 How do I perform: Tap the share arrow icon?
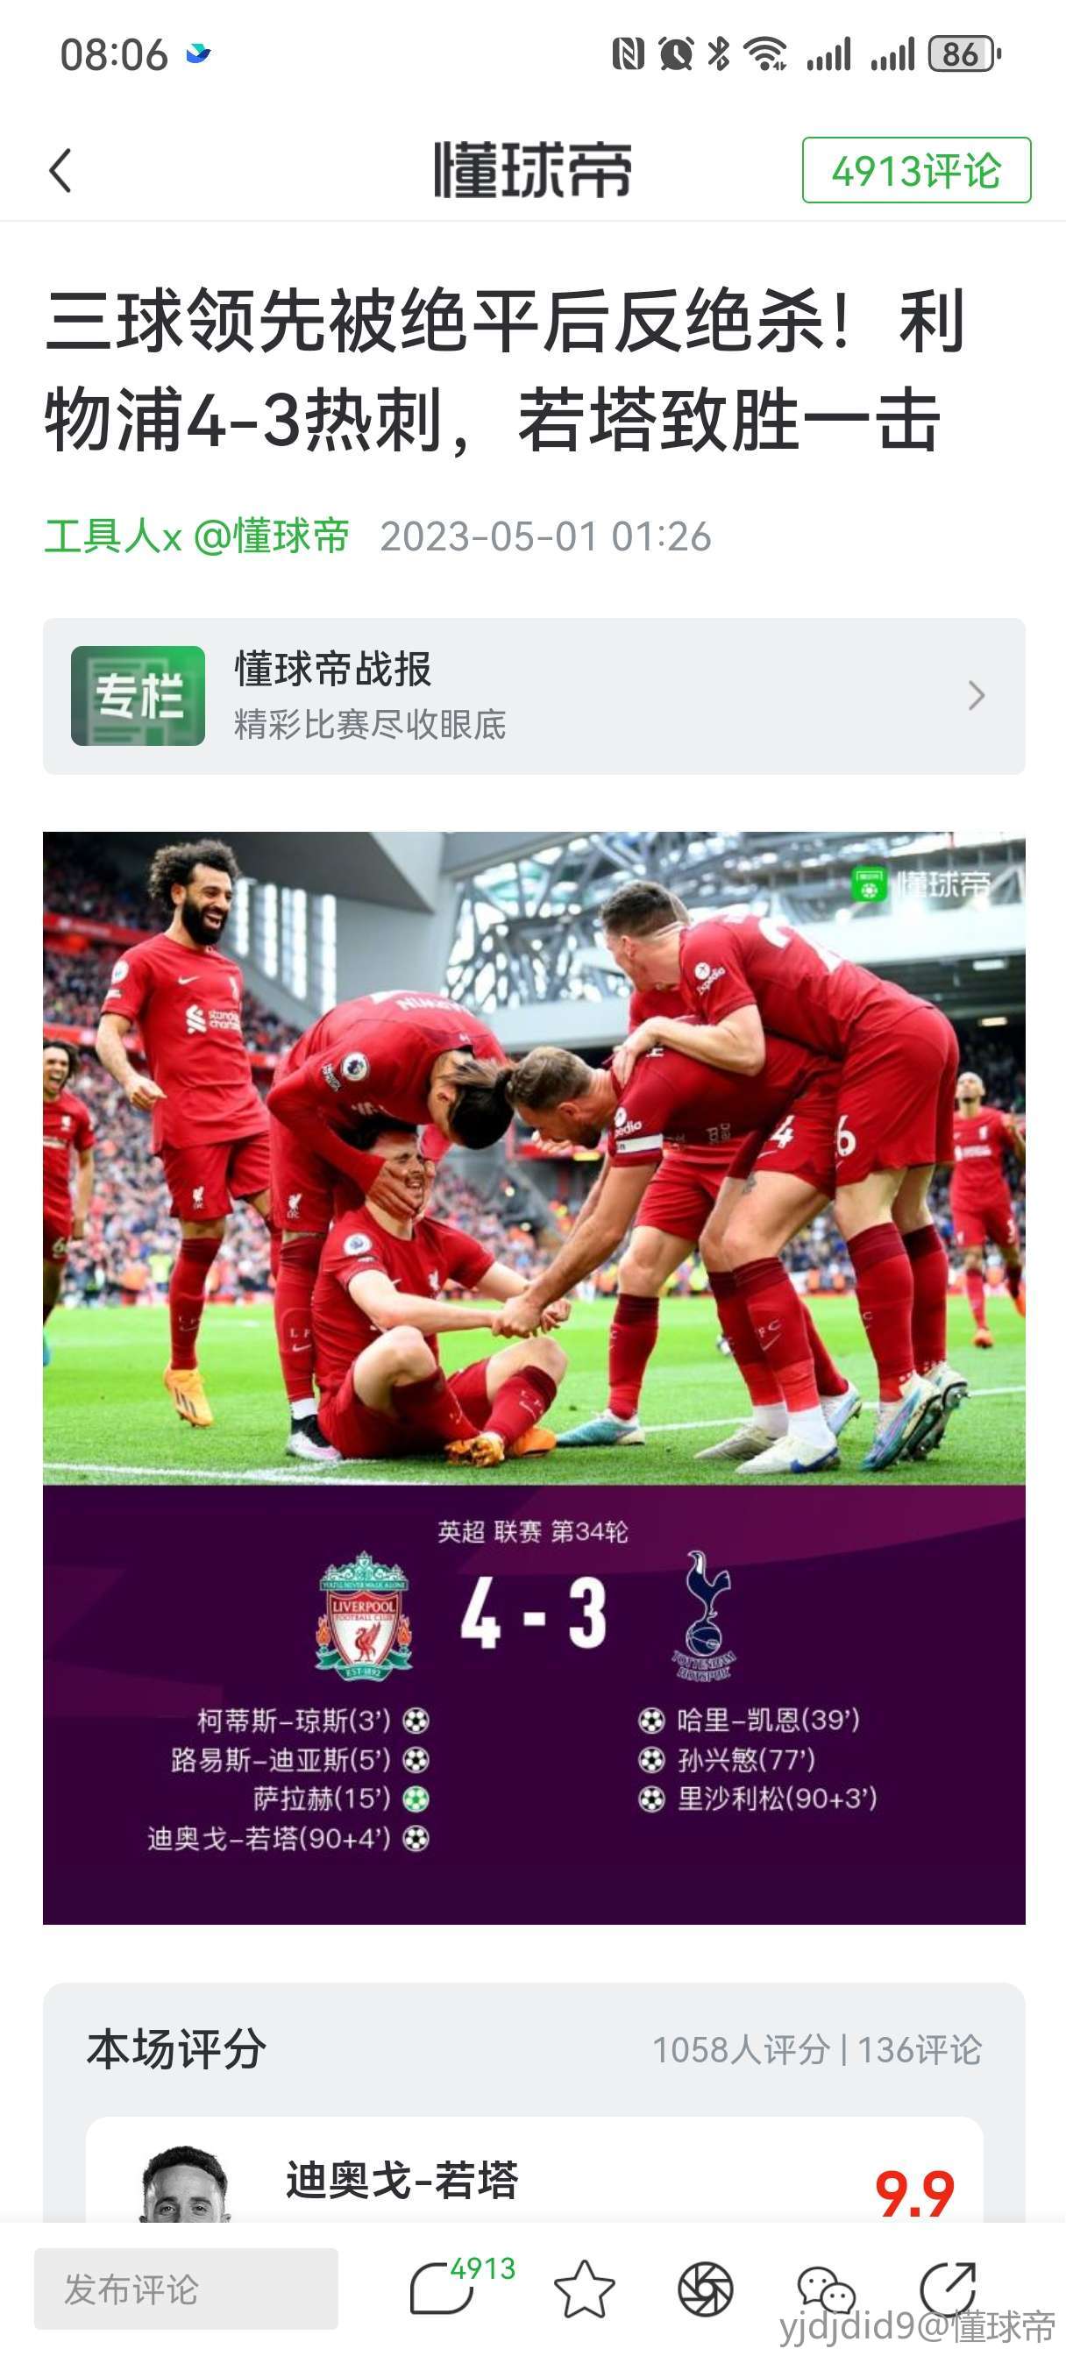[x=947, y=2288]
